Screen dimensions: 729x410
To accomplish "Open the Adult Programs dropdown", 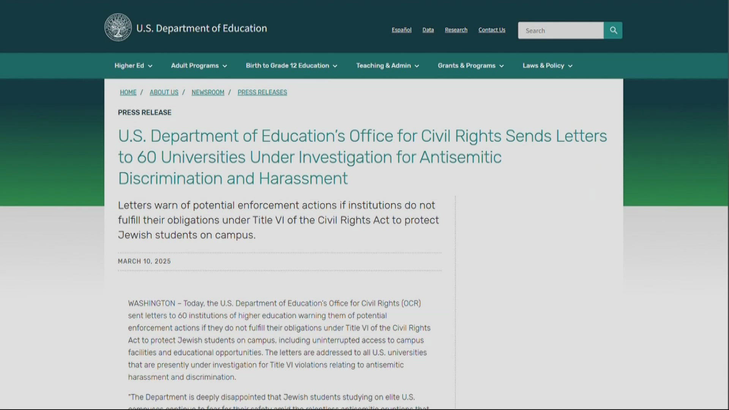I will (x=199, y=65).
